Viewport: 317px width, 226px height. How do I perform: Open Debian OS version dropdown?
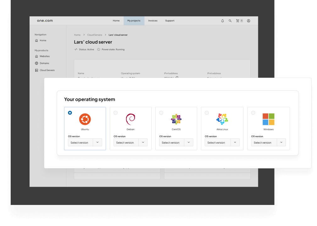point(131,142)
